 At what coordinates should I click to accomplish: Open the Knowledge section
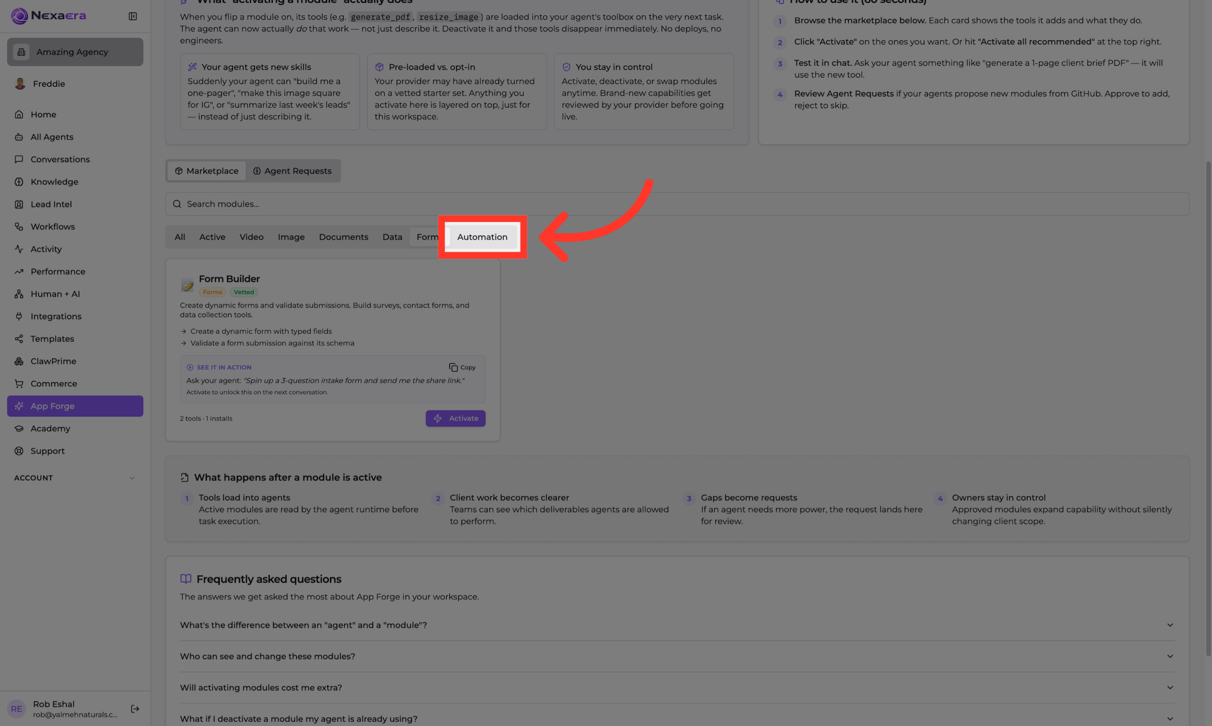[x=75, y=182]
